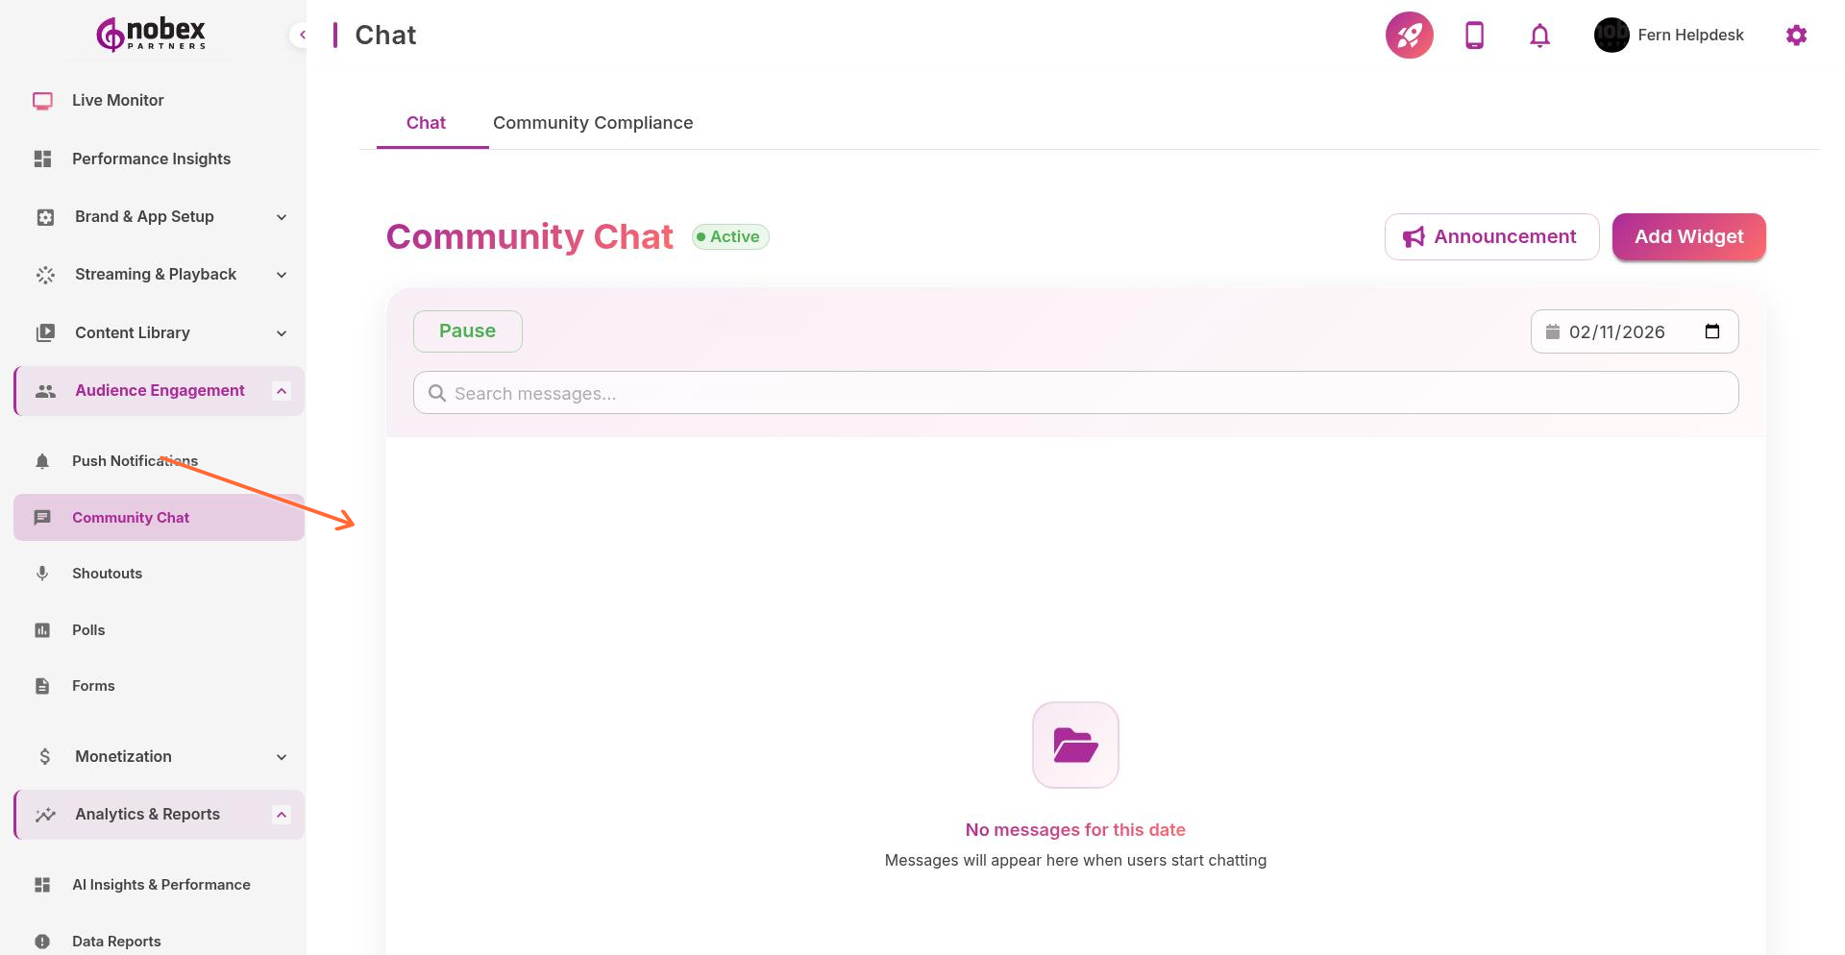Collapse the Analytics & Reports section

click(x=281, y=814)
